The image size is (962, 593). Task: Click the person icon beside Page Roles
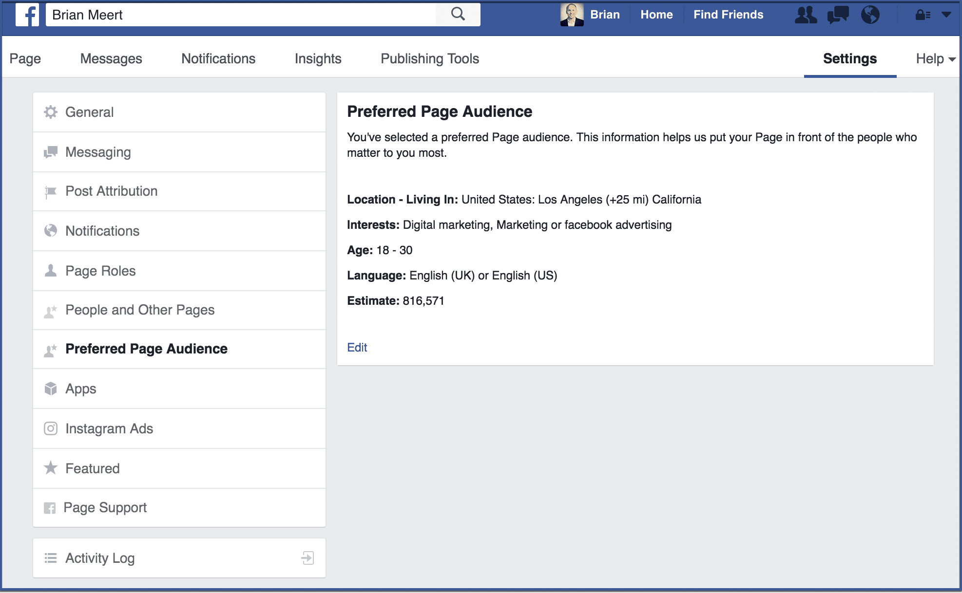tap(51, 271)
